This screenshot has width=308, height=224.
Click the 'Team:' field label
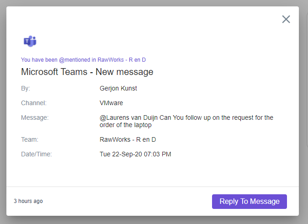click(x=30, y=139)
